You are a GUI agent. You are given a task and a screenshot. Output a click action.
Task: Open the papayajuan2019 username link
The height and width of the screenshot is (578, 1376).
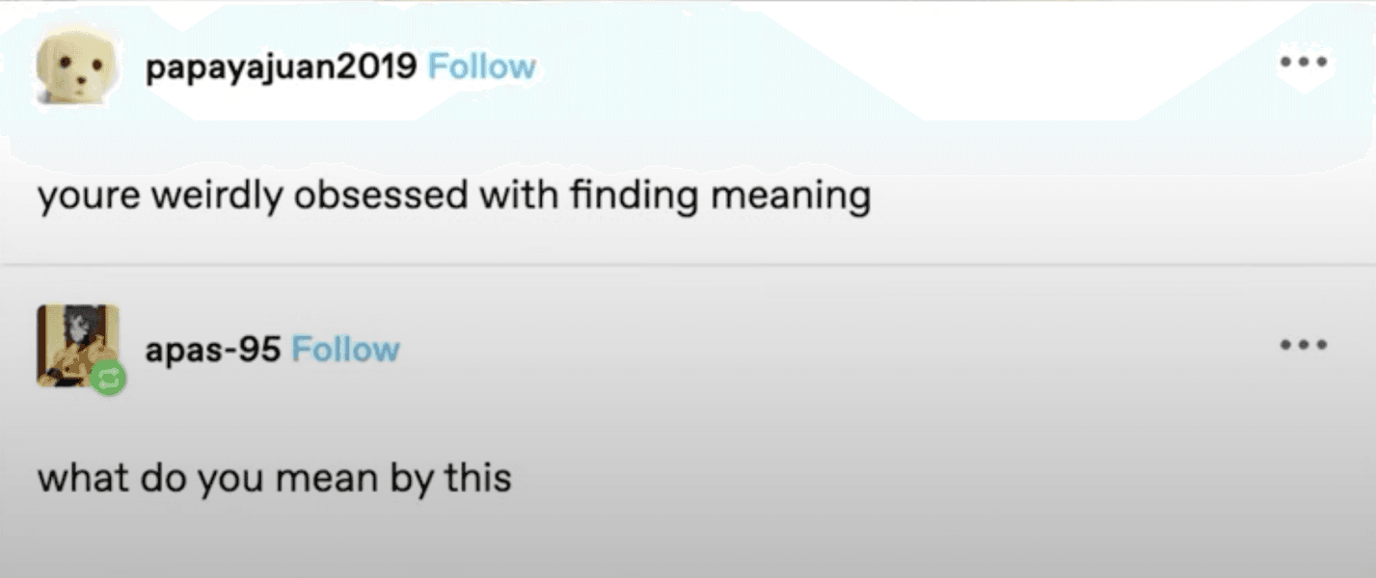pos(281,66)
